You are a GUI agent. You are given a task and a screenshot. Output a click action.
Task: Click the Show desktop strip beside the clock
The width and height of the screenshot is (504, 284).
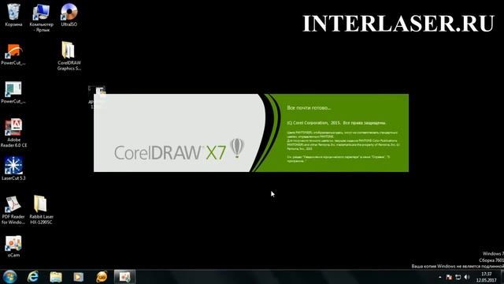(502, 277)
